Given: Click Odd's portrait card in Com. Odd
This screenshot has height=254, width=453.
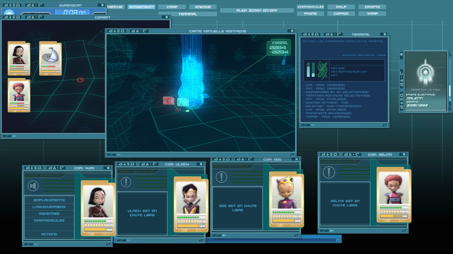Looking at the screenshot, I should pyautogui.click(x=286, y=199).
